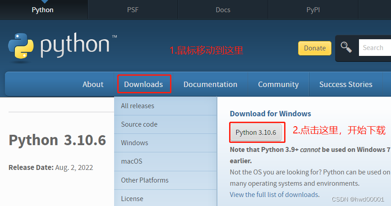
Task: Click the Python 3.10.6 download button
Action: coord(256,132)
